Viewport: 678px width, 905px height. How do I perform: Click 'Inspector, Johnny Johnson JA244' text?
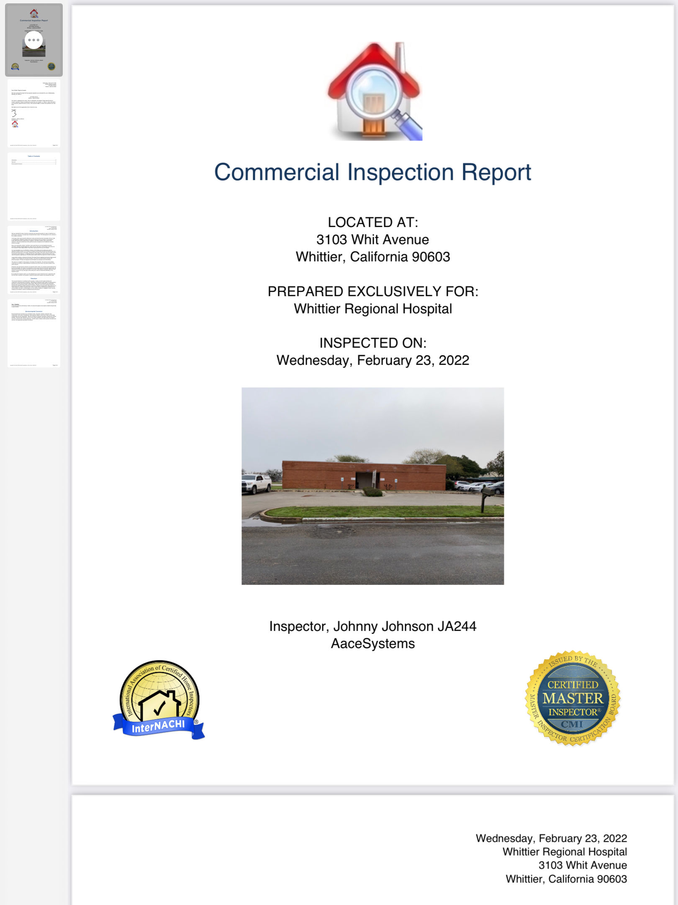tap(372, 626)
